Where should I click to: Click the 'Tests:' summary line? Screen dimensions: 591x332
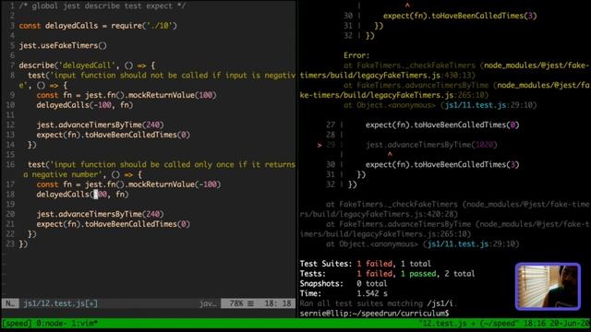click(387, 274)
